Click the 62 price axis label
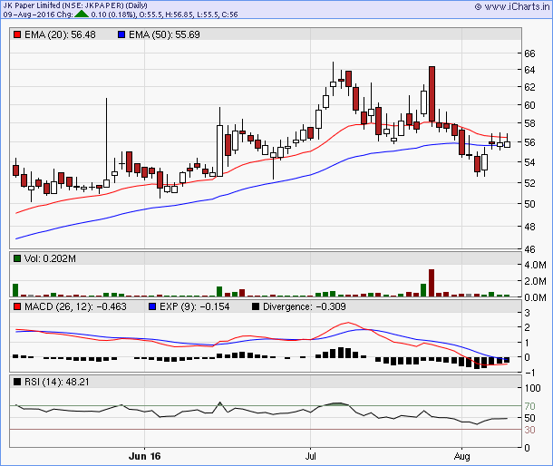The width and height of the screenshot is (553, 466). [x=529, y=87]
